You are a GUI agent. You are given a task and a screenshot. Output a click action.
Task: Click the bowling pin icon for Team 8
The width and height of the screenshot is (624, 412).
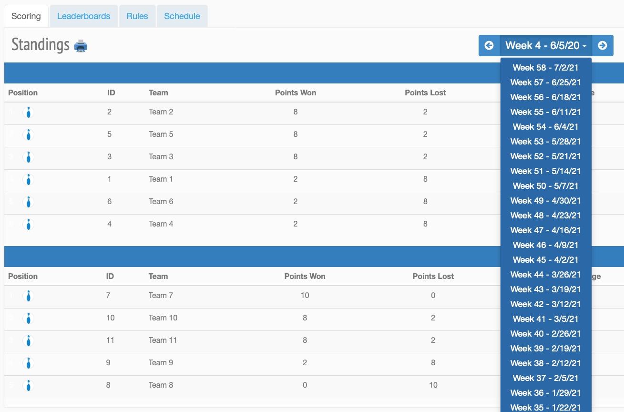coord(29,386)
